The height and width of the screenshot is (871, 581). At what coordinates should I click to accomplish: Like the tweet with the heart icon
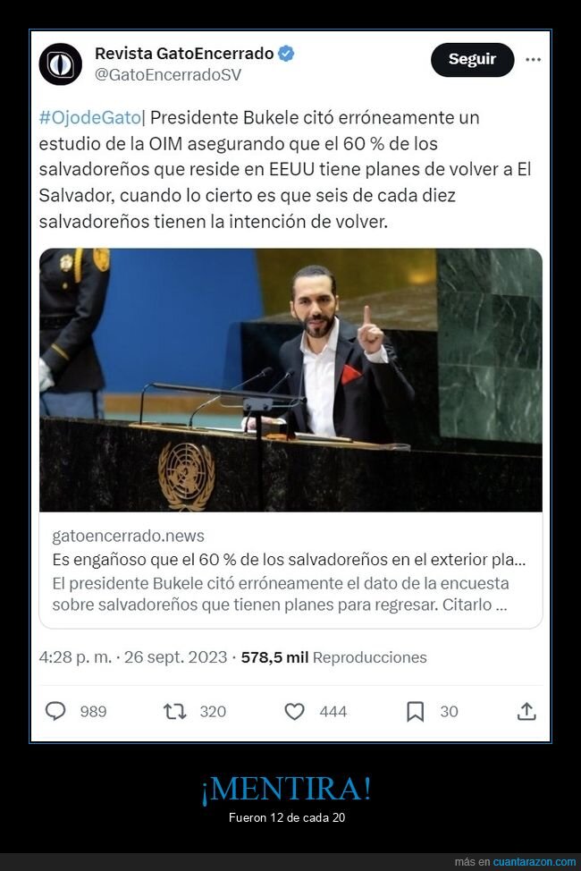(294, 711)
